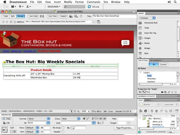This screenshot has height=135, width=180.
Task: Select the Current button in CSS Styles
Action: 163,64
